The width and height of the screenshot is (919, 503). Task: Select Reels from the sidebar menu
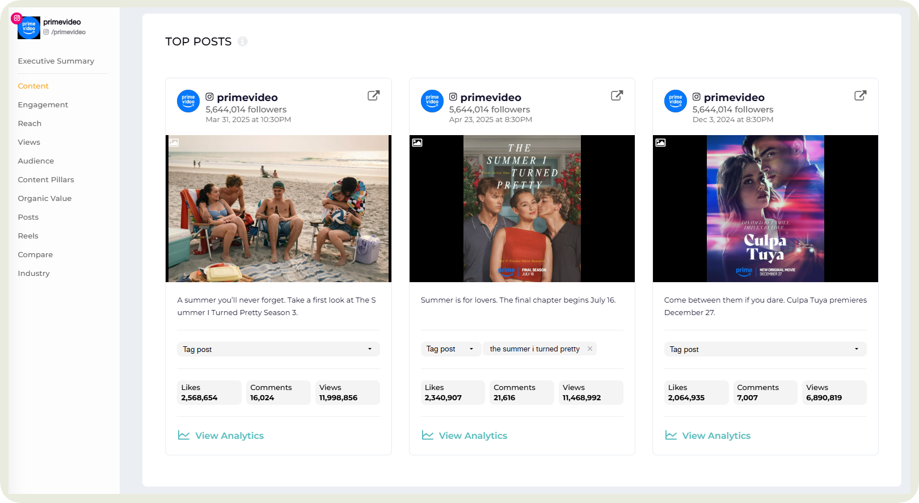28,236
